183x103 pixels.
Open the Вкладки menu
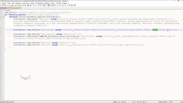point(65,3)
